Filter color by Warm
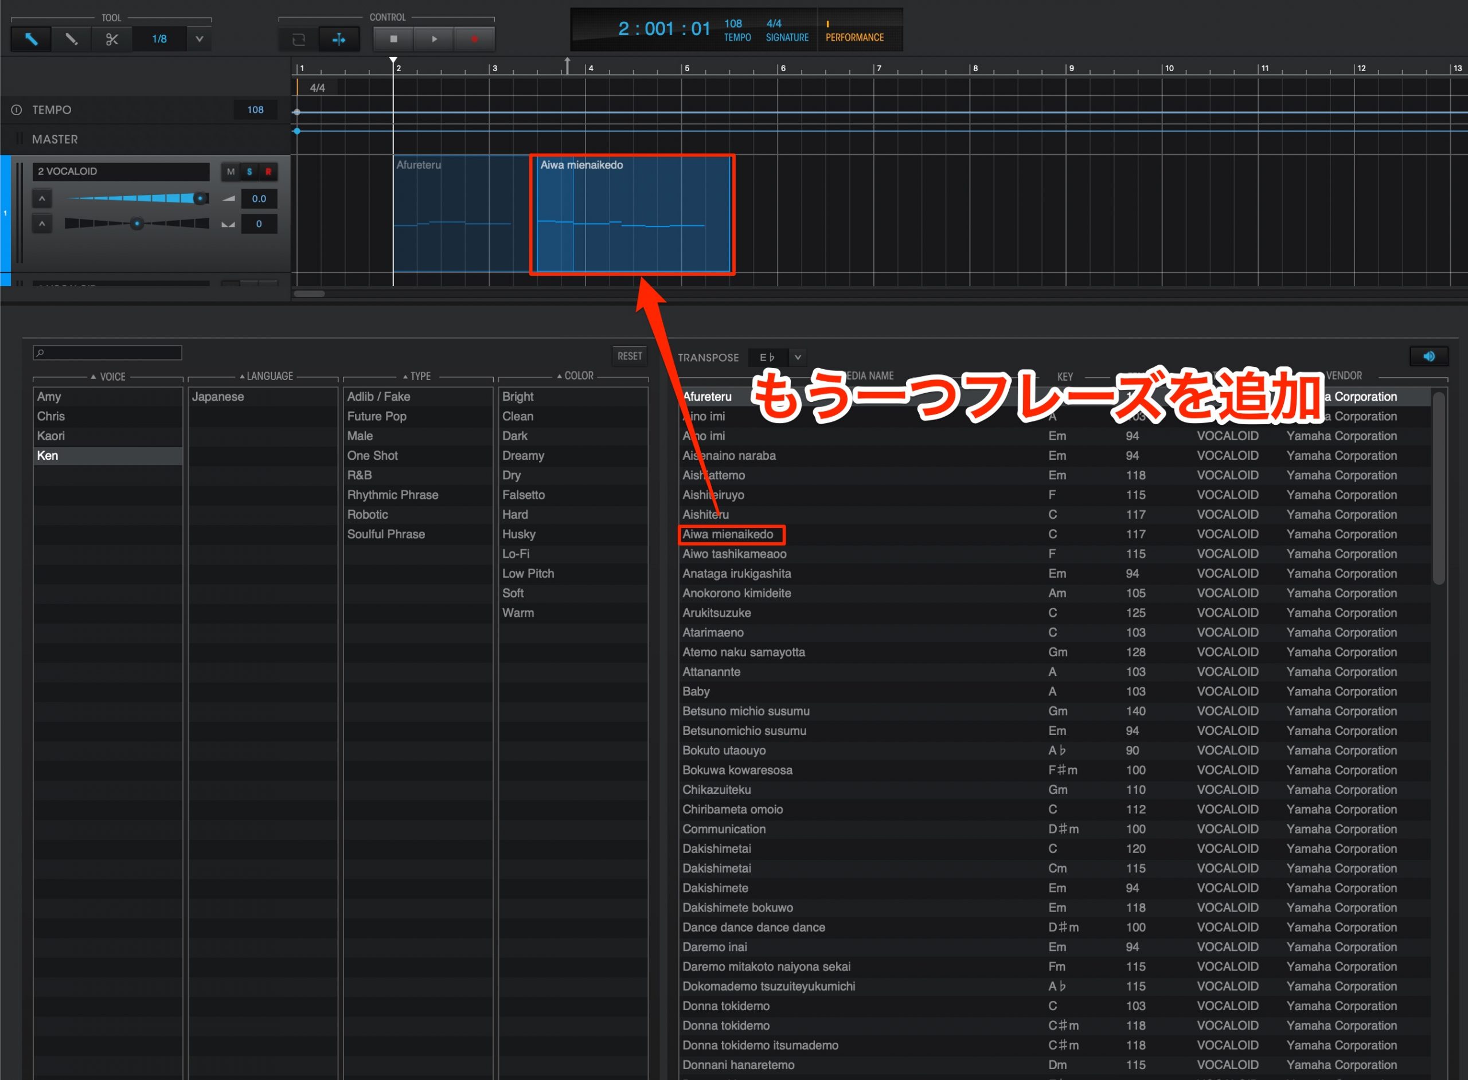Screen dimensions: 1468x1080 (573, 613)
